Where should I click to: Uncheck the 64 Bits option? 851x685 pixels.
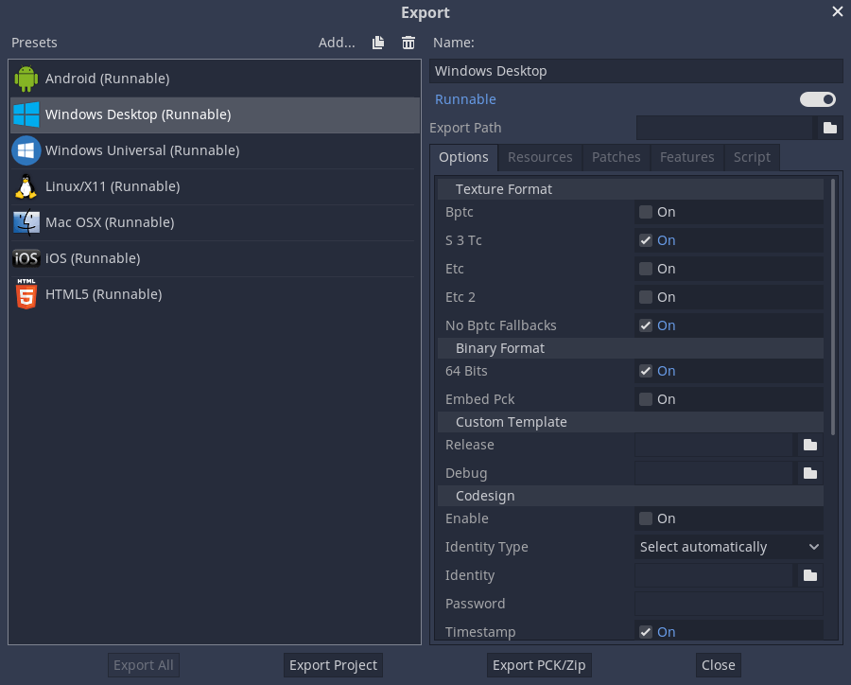click(x=646, y=371)
